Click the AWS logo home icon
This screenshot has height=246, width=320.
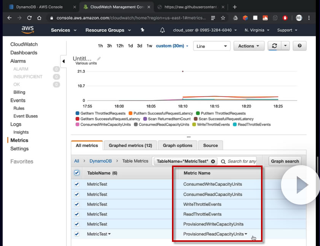point(28,30)
